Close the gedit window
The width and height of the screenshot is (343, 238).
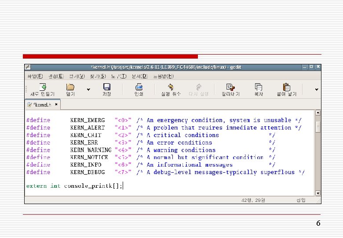[x=318, y=67]
